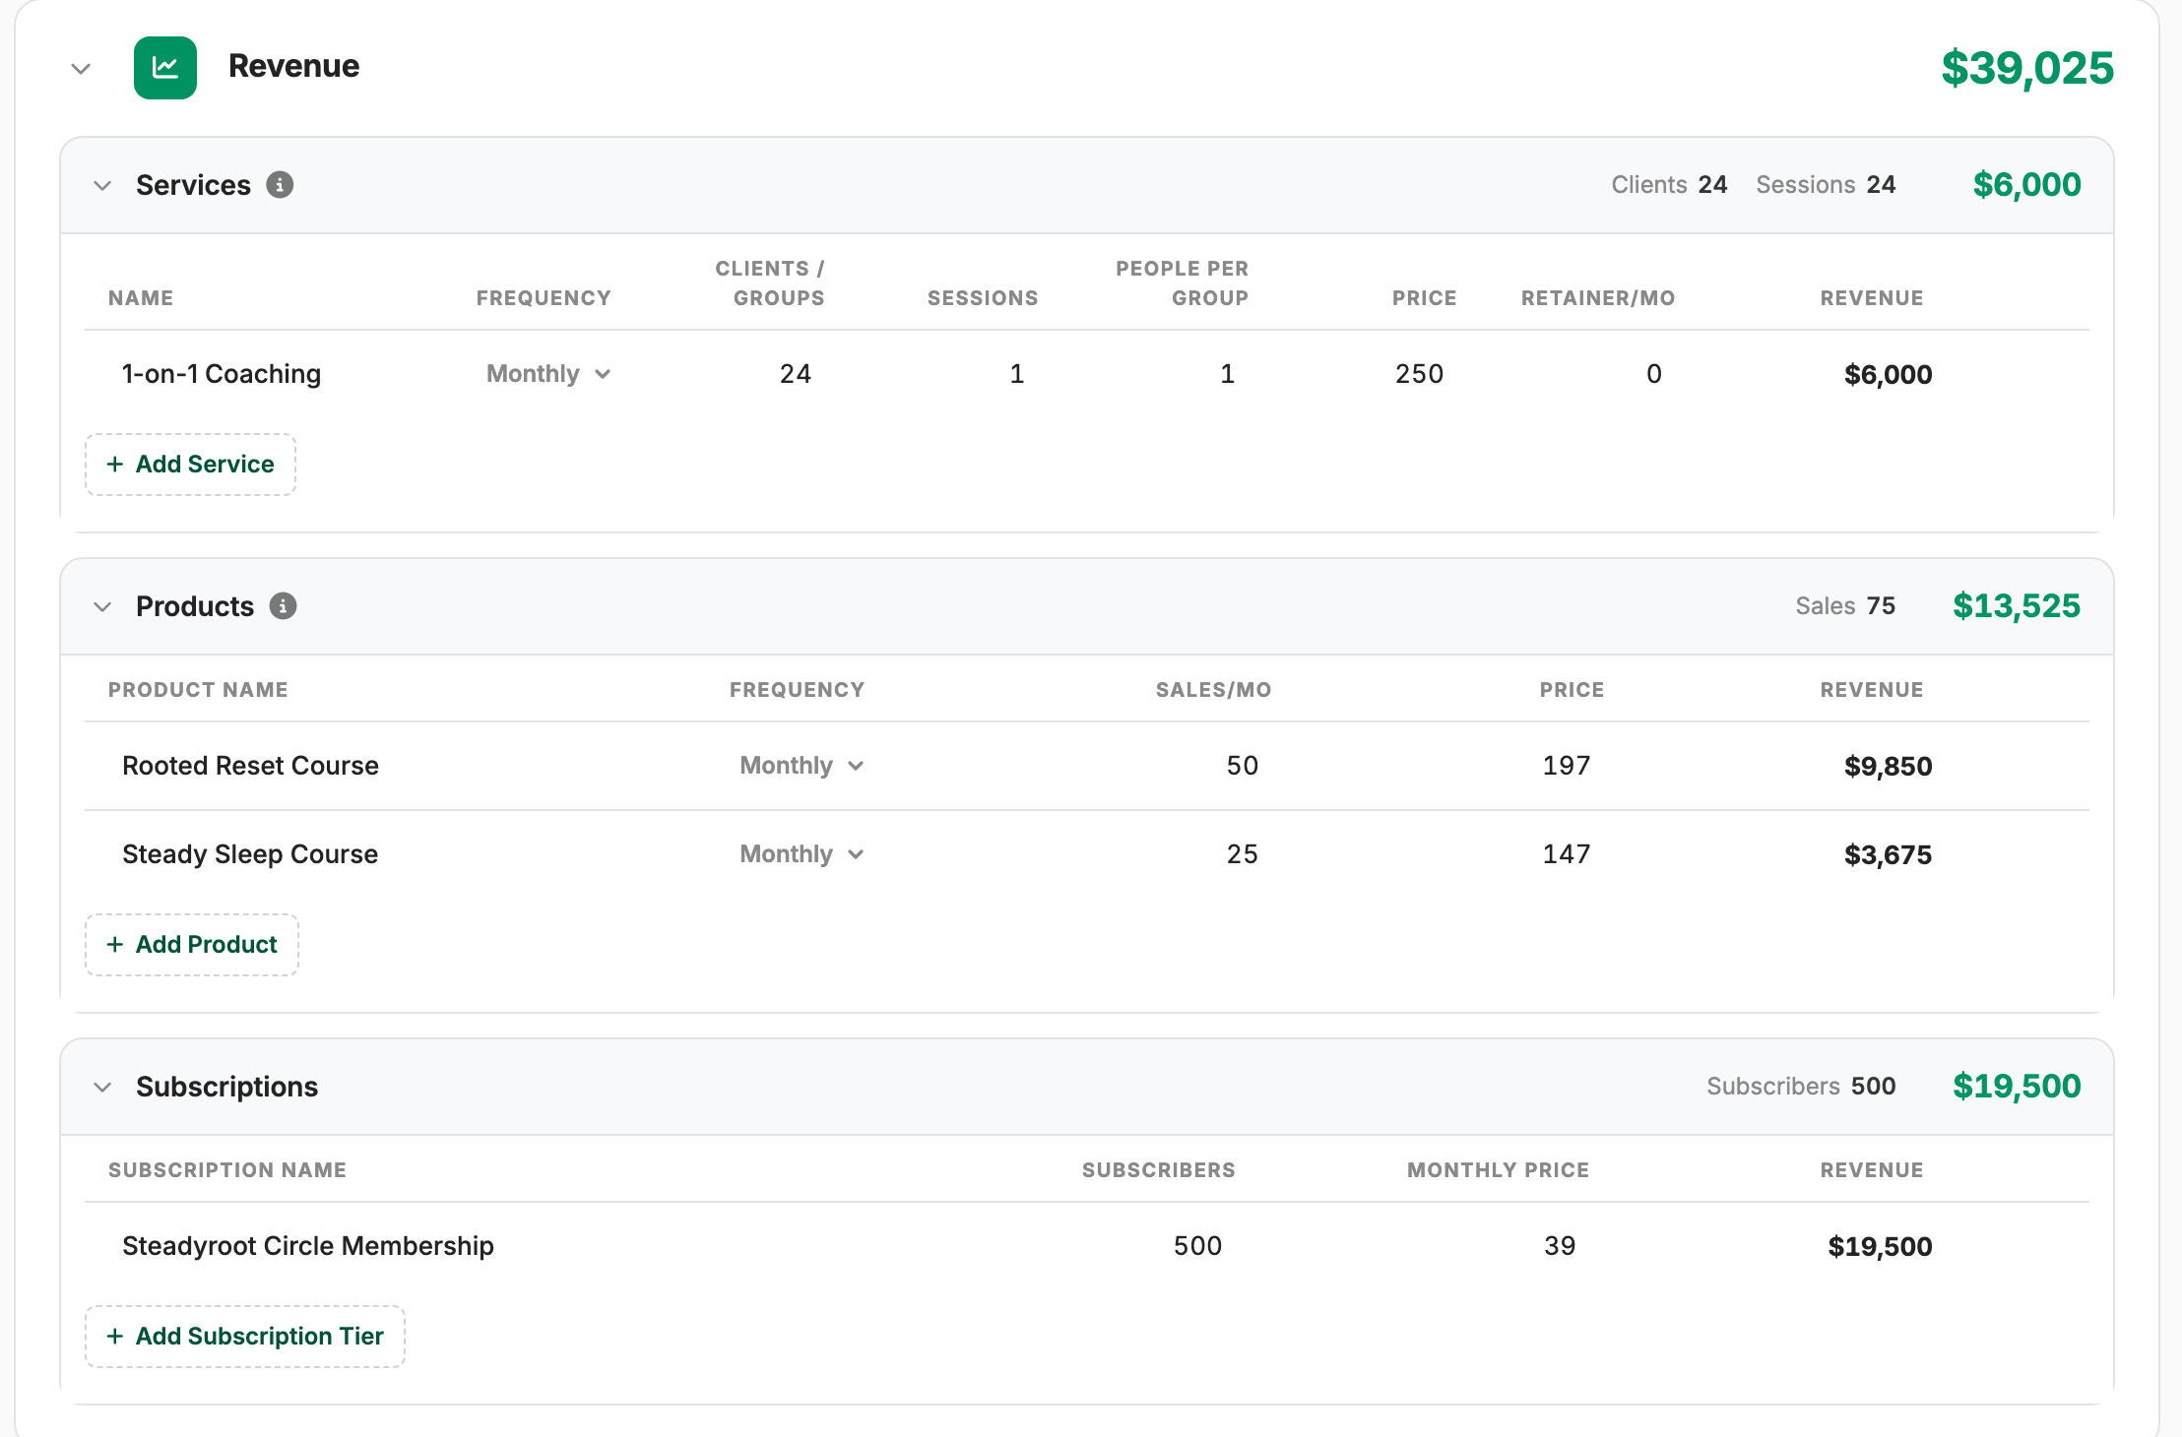
Task: Click the Add Service button
Action: click(190, 465)
